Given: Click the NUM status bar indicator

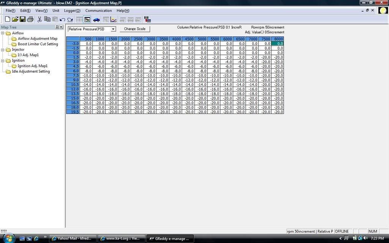Looking at the screenshot, I should (373, 231).
